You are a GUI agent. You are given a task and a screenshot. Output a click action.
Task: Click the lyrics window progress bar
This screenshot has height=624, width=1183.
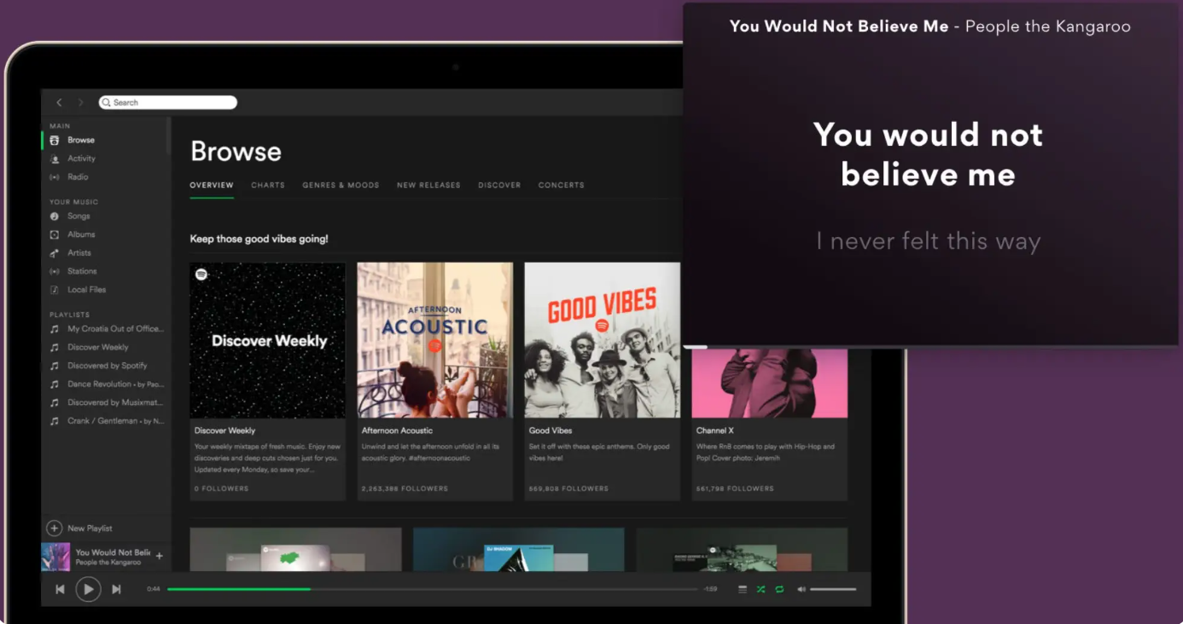click(x=930, y=346)
